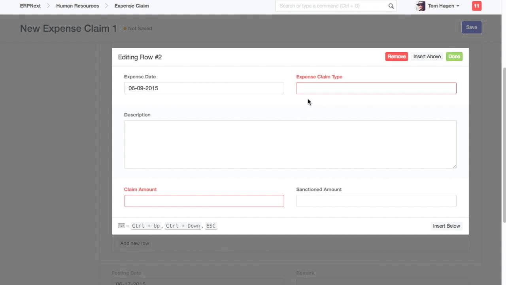Click the 'Editing Row #2' title
506x285 pixels.
140,57
